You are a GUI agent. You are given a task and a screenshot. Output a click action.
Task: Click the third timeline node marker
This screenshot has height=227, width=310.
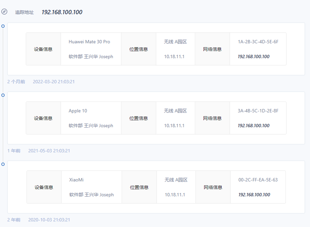click(3, 164)
